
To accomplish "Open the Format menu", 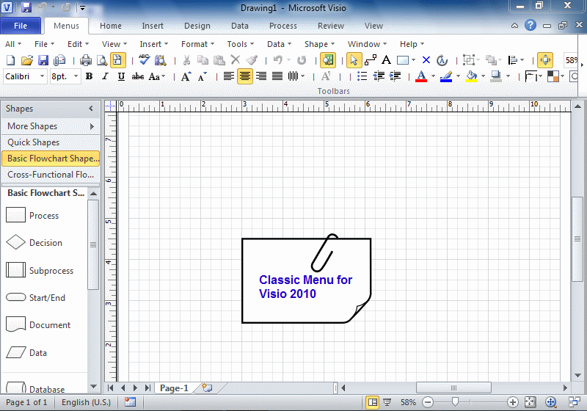I will (197, 44).
